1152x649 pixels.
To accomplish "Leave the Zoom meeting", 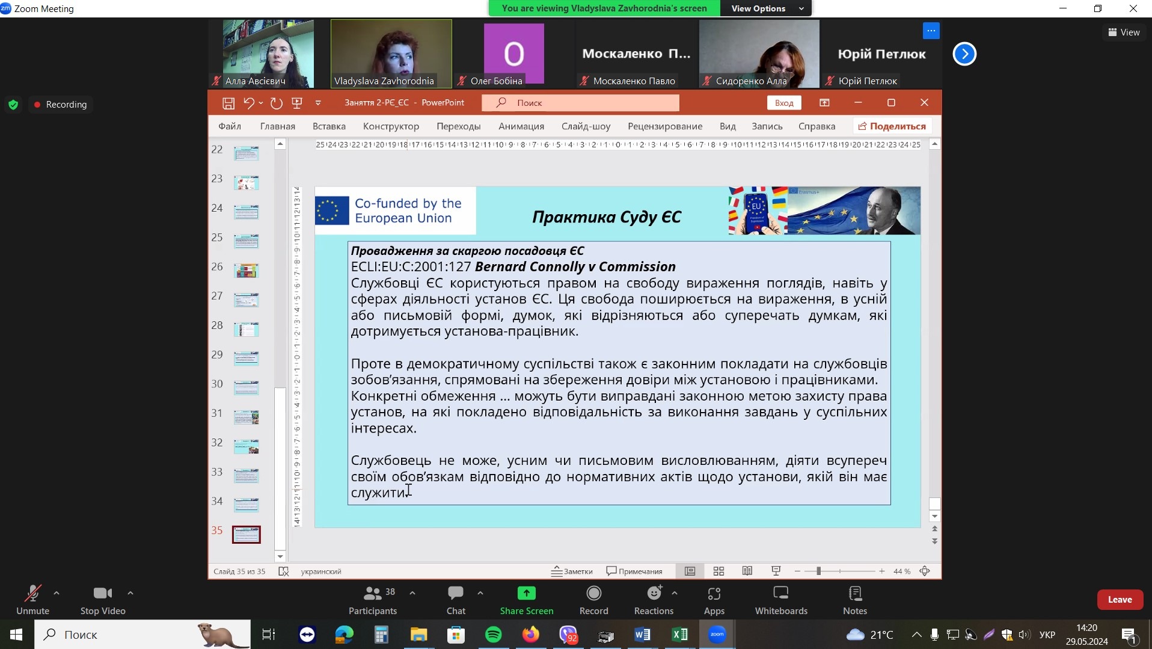I will 1120,600.
